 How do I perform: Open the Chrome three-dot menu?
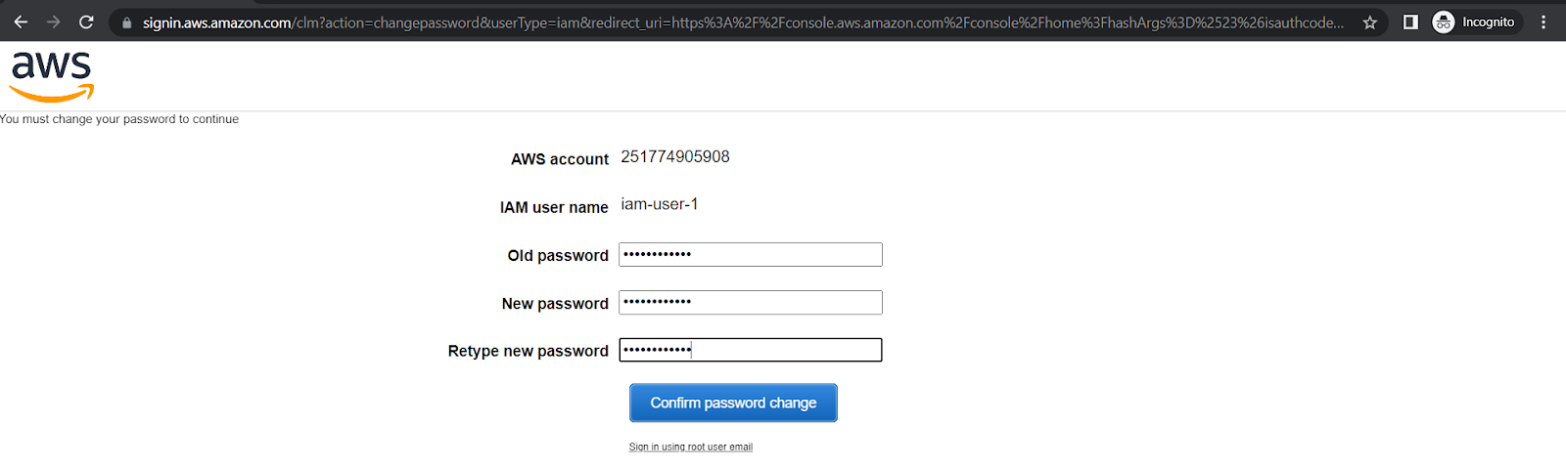click(1543, 21)
